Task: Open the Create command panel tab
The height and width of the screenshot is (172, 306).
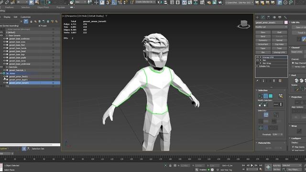Action: 257,17
